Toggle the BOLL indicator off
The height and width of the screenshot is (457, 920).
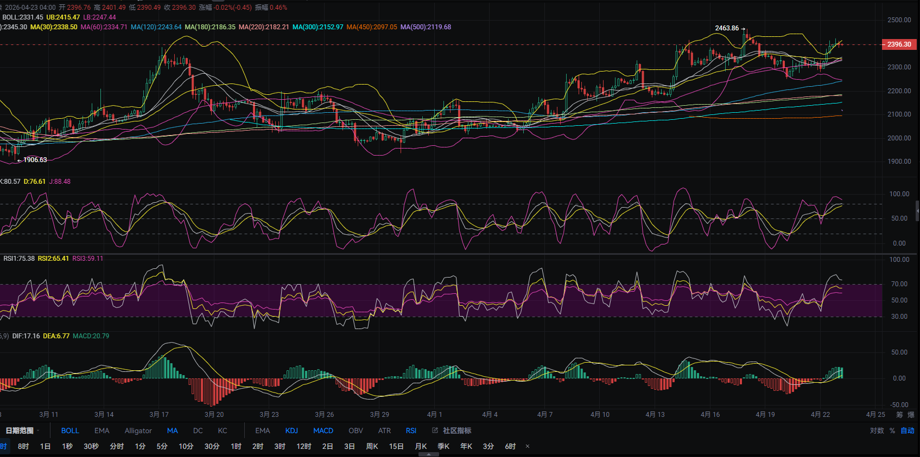click(x=70, y=430)
